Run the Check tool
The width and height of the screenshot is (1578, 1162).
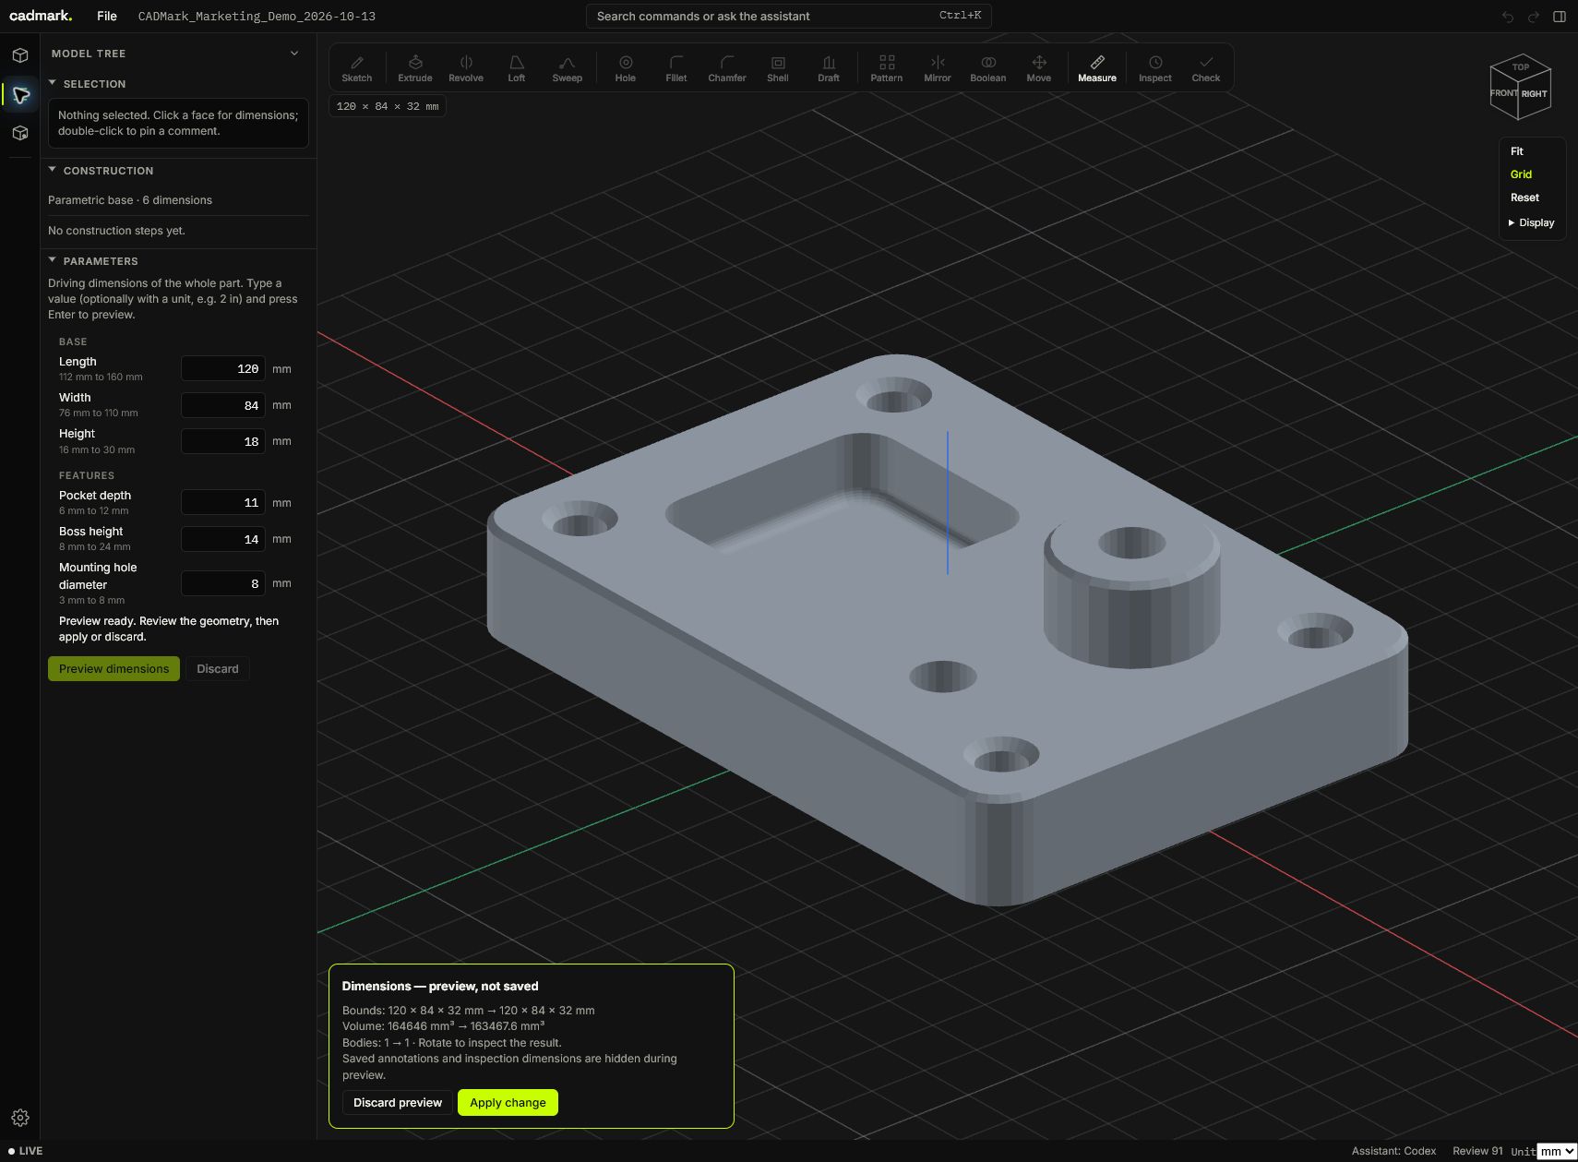1206,68
